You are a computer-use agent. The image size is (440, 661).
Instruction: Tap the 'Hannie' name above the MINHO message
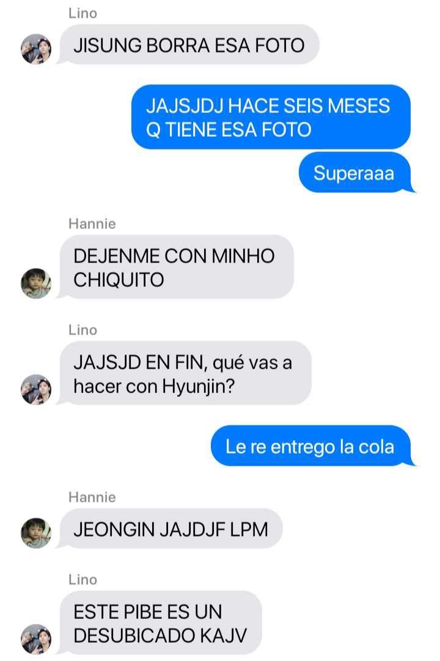click(92, 223)
